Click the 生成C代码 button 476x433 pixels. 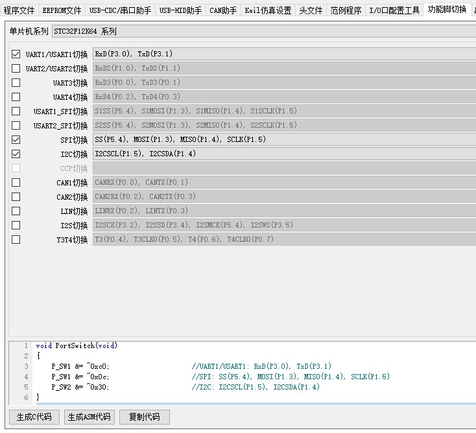point(34,417)
